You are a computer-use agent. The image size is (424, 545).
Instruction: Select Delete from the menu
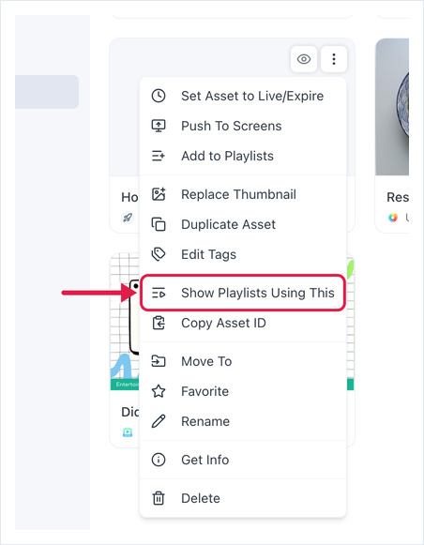(x=201, y=498)
